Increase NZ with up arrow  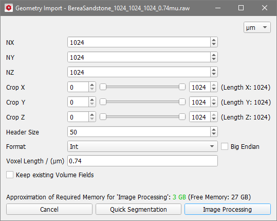click(x=214, y=70)
